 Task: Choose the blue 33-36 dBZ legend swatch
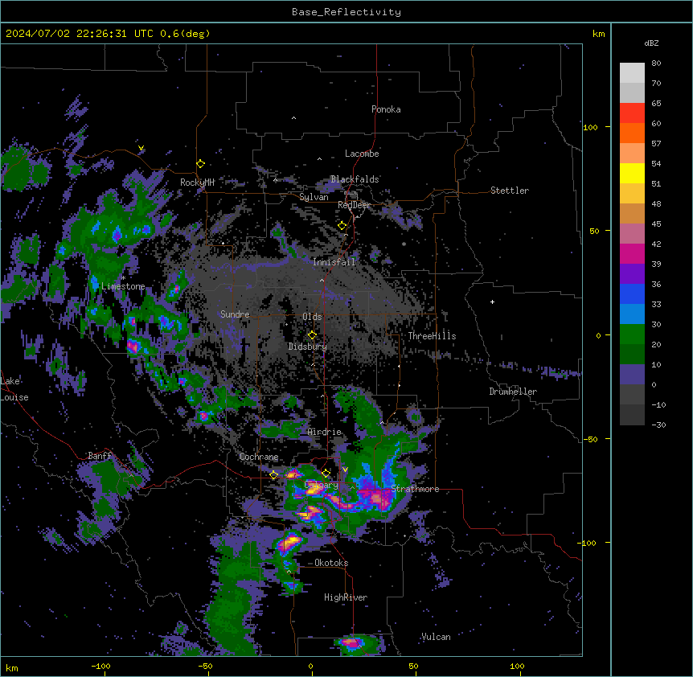632,293
